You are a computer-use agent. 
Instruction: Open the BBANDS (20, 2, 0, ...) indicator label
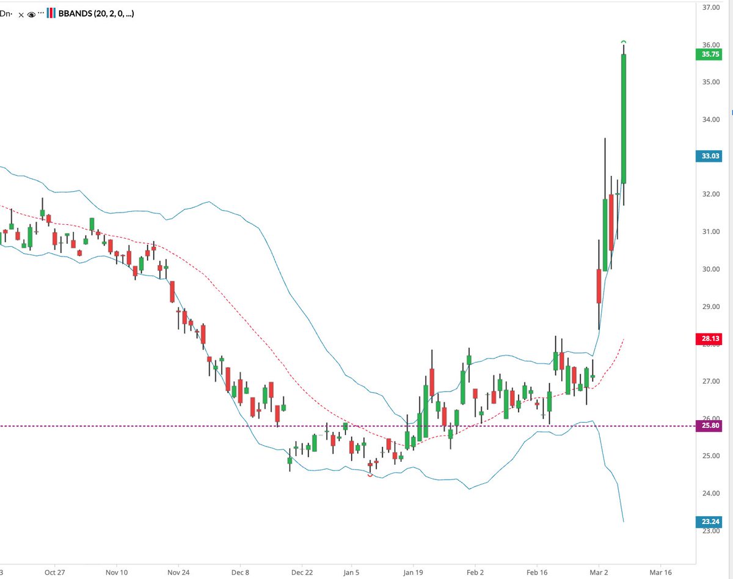96,13
